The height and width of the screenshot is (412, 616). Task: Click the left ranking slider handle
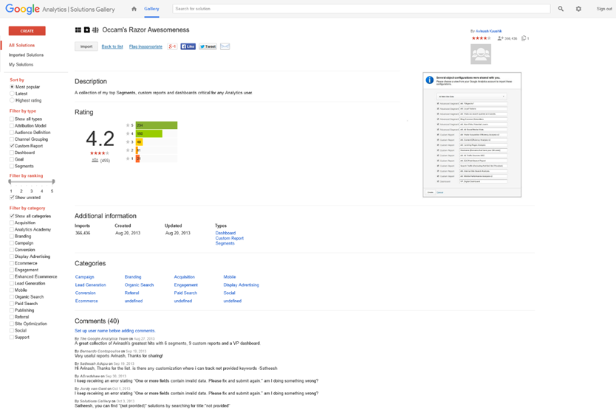click(11, 181)
